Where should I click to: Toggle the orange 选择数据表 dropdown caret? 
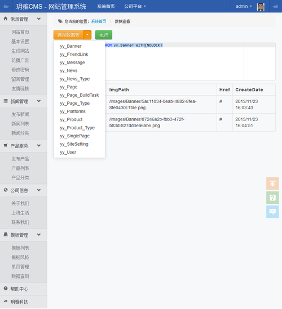pos(87,35)
